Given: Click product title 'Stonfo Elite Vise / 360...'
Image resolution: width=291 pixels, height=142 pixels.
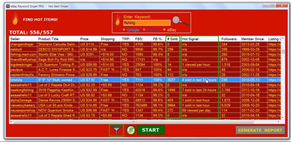Looking at the screenshot, I should point(57,55).
